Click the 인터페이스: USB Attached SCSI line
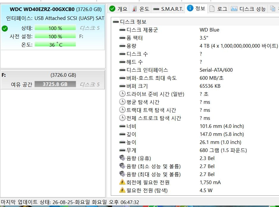Image resolution: width=279 pixels, height=207 pixels. [x=55, y=18]
